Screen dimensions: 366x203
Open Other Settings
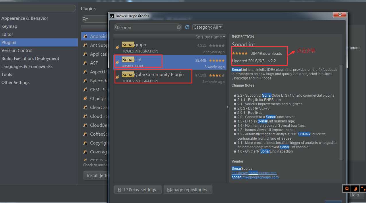pos(16,82)
